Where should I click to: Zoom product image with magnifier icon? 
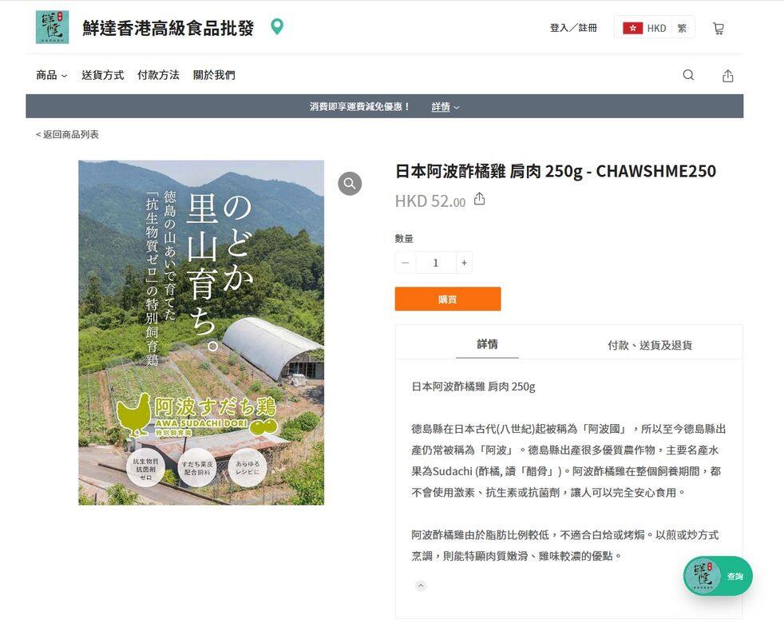point(350,184)
